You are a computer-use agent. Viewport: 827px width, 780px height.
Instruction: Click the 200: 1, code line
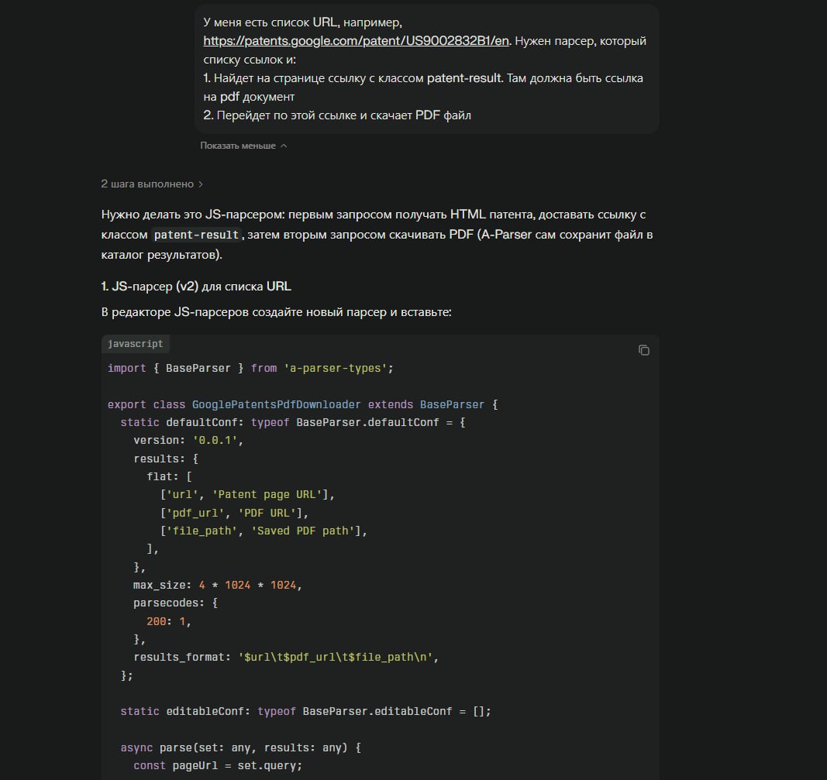(169, 621)
